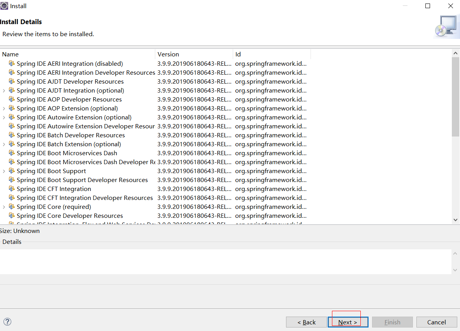Expand Spring IDE AOP Extension (optional) node

4,109
